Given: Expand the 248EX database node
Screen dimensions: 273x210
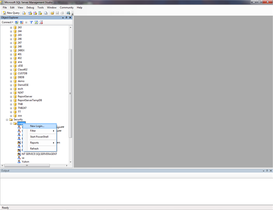Looking at the screenshot, I should point(11,51).
